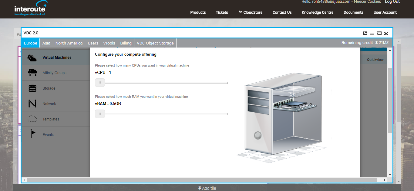Click the computer tower illustration
Screen dimensions: 414x191
tap(281, 117)
